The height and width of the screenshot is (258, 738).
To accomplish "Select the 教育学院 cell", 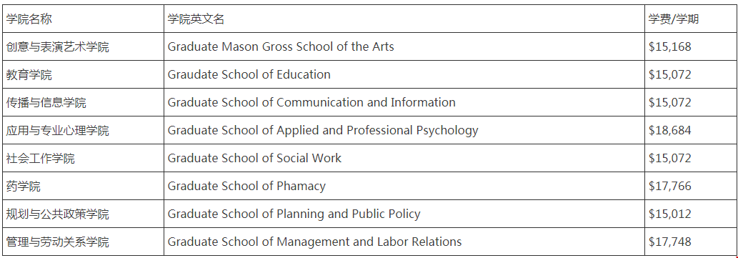I will tap(84, 74).
